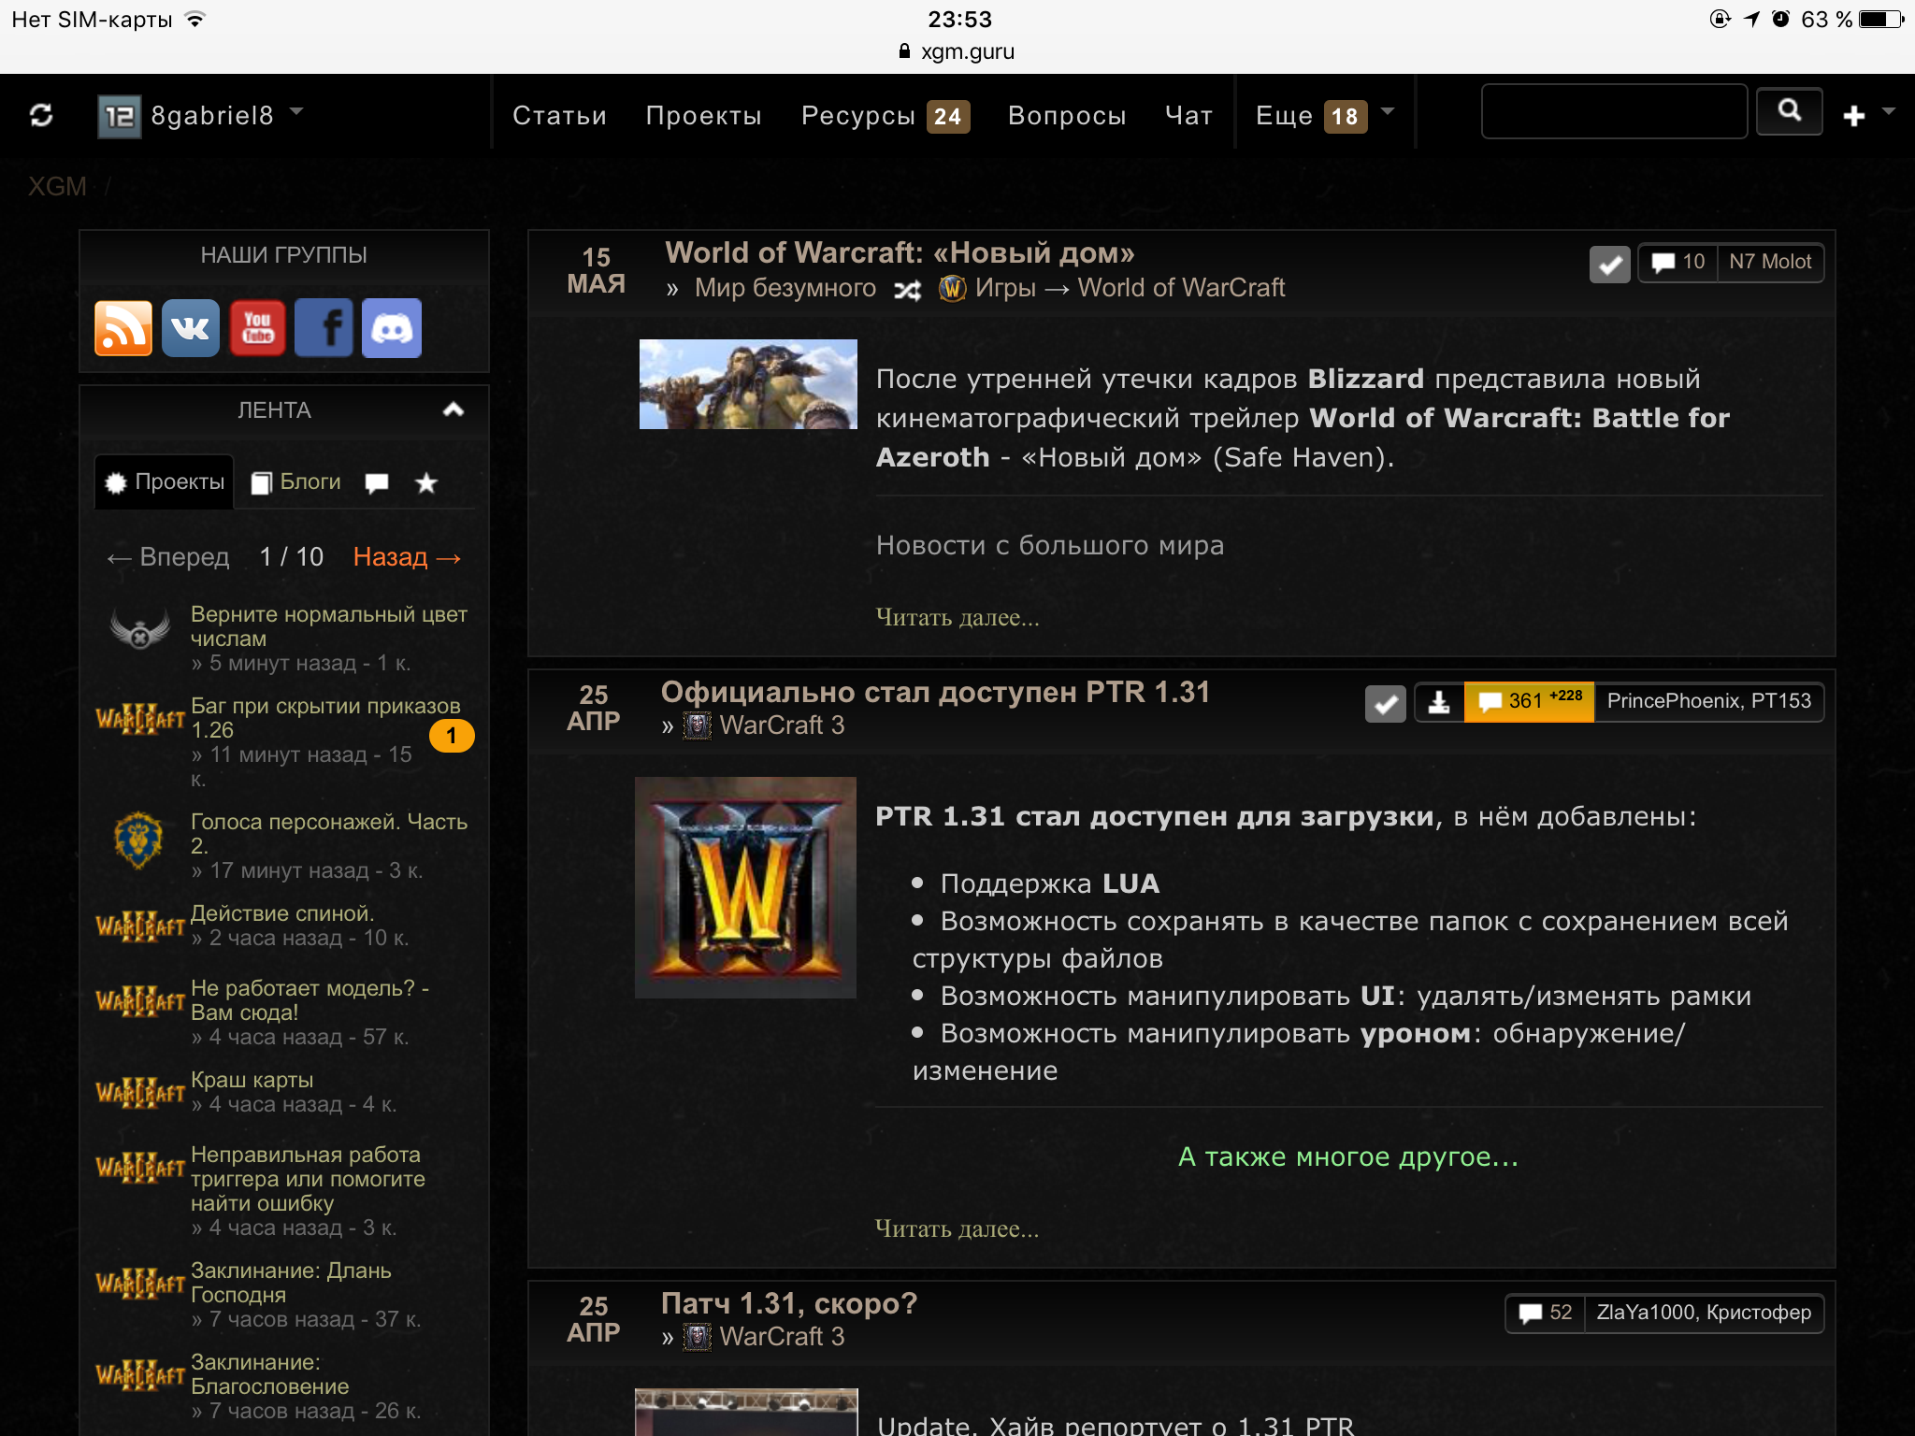Click the Вперед pagination link
This screenshot has width=1915, height=1436.
click(167, 557)
